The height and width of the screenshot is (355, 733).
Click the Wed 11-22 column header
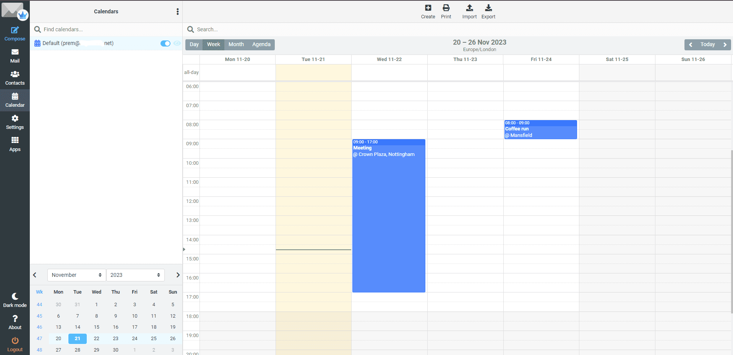pyautogui.click(x=389, y=59)
